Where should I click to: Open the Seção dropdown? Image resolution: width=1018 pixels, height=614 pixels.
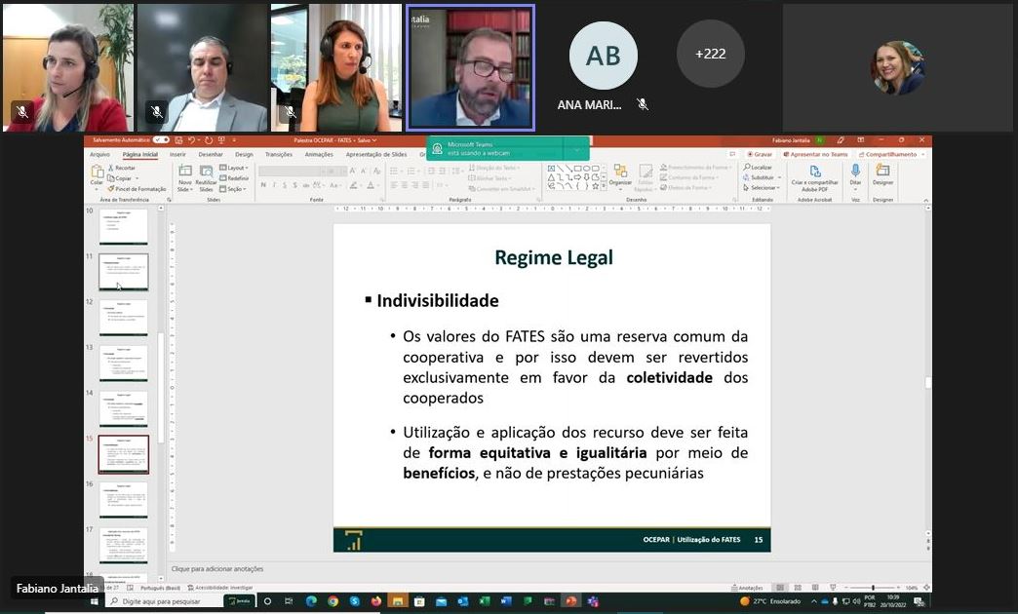pyautogui.click(x=233, y=189)
